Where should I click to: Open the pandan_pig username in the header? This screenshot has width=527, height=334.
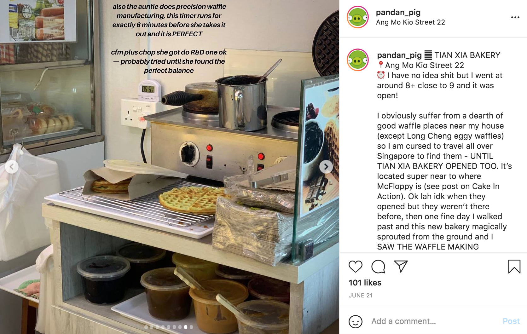coord(398,12)
